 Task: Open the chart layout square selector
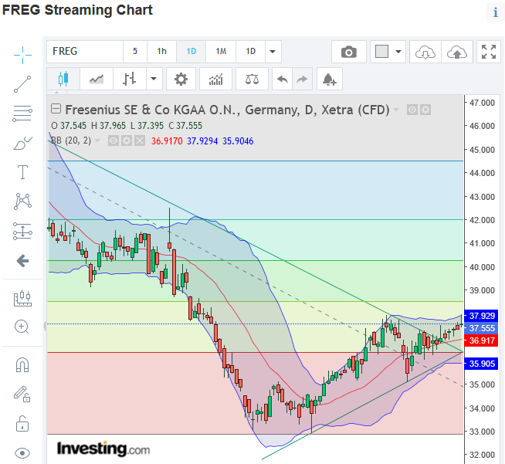click(x=381, y=52)
